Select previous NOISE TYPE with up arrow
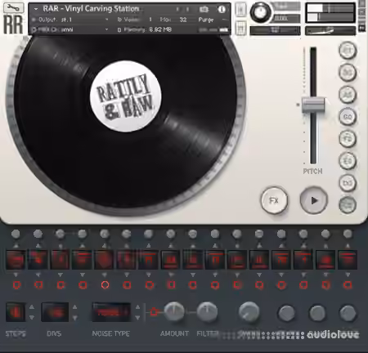The height and width of the screenshot is (353, 368). coord(137,307)
